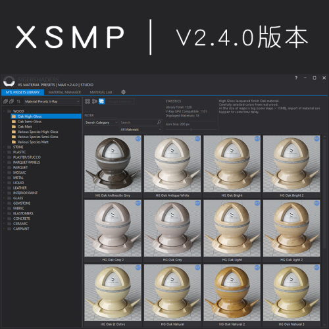The height and width of the screenshot is (329, 329).
Task: Select the LEATHER category
Action: pyautogui.click(x=20, y=188)
